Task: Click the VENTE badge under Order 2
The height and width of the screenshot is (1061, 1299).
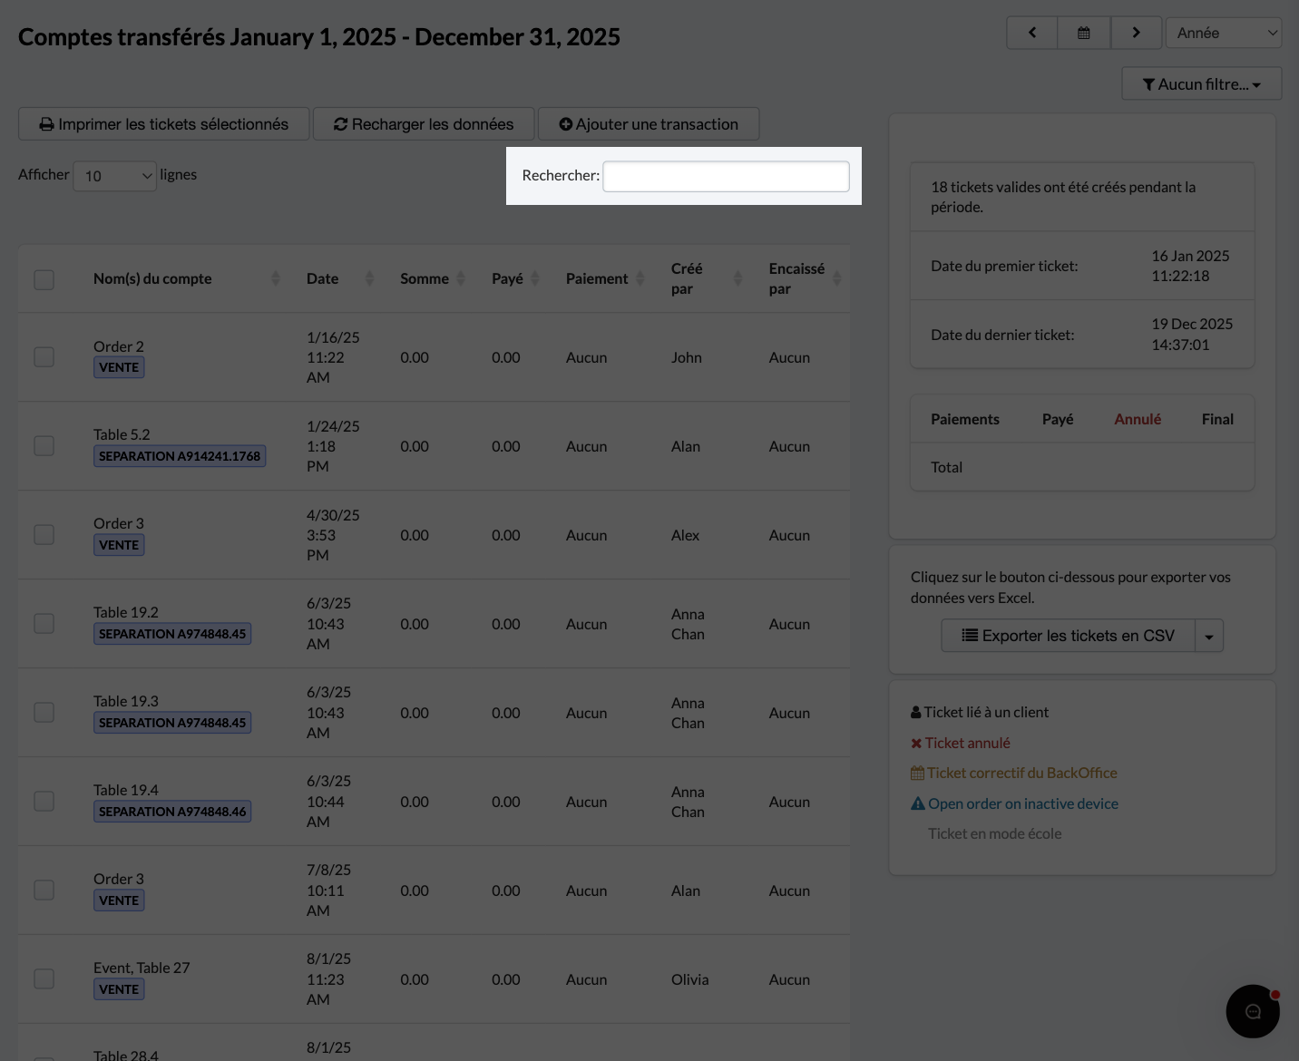Action: [119, 367]
